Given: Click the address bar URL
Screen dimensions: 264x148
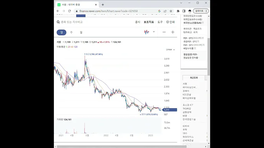Looking at the screenshot, I should tap(109, 11).
